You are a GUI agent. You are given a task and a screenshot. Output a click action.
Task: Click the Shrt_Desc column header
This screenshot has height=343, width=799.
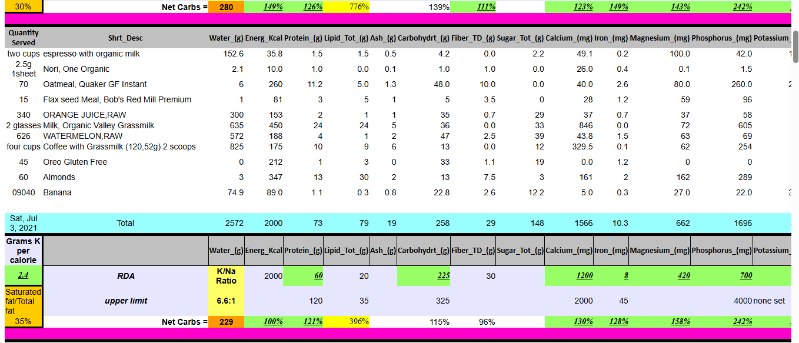[x=125, y=38]
